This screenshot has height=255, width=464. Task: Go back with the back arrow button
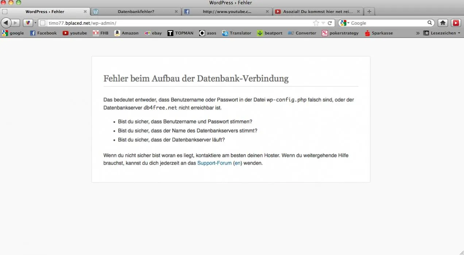click(6, 23)
